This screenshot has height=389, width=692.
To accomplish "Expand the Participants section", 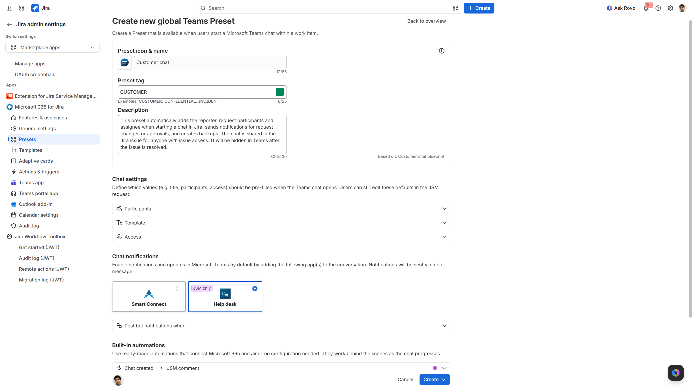I will 281,209.
